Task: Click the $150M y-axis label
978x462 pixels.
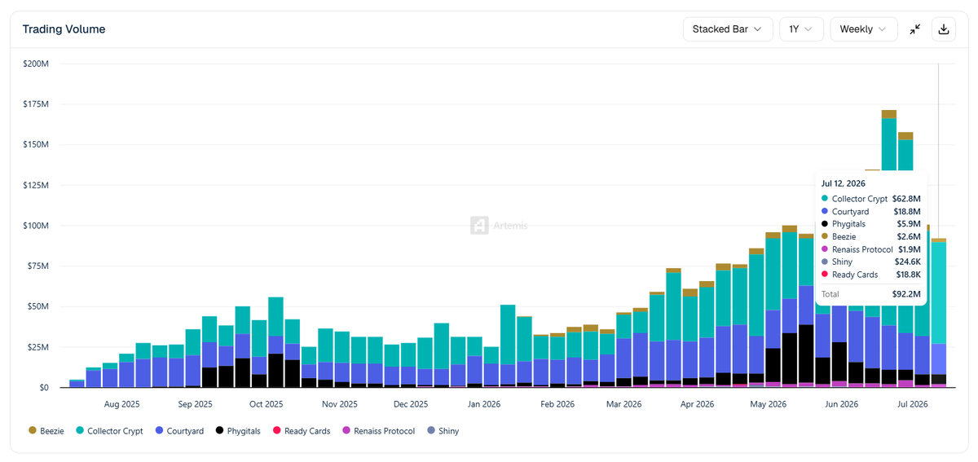Action: pos(36,144)
